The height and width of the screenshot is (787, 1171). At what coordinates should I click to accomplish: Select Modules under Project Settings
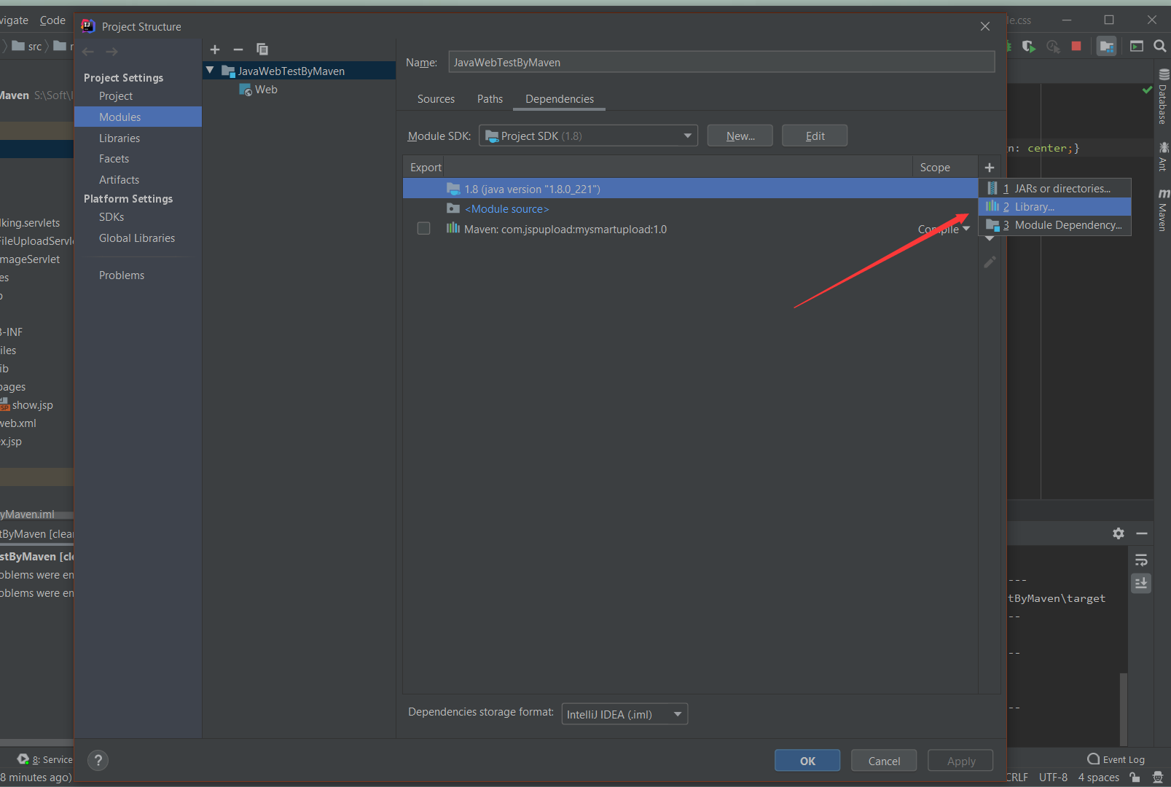tap(138, 117)
